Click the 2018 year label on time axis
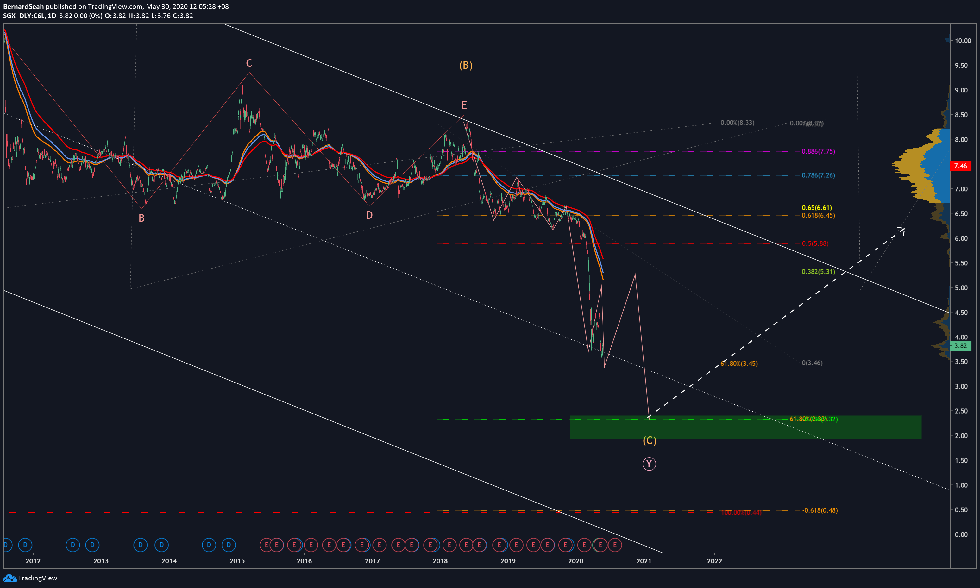 click(x=440, y=561)
